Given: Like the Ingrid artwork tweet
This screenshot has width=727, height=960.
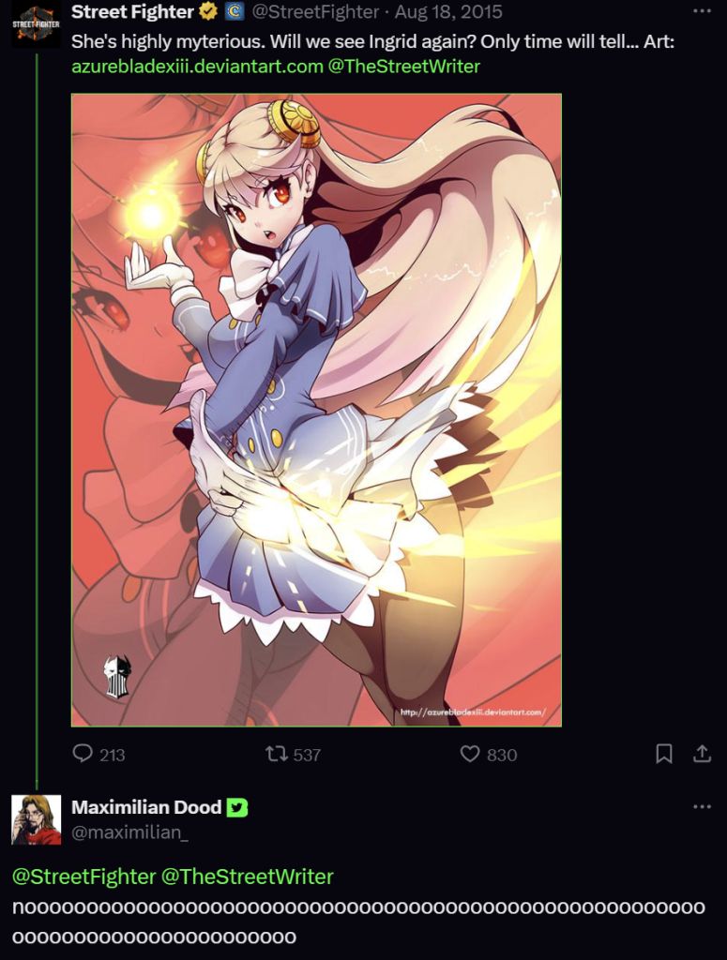Looking at the screenshot, I should click(470, 754).
